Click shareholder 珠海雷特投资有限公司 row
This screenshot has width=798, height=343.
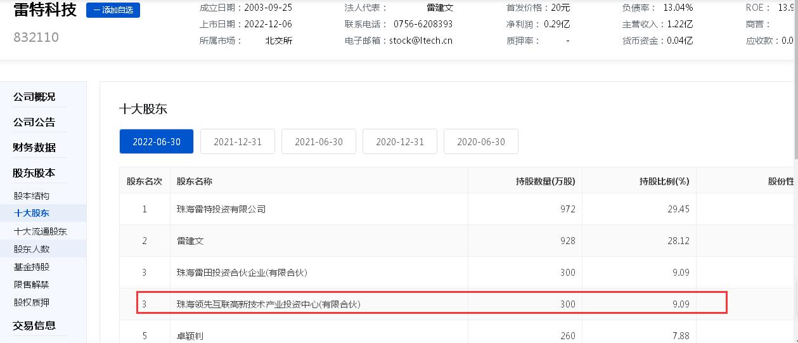(x=221, y=209)
